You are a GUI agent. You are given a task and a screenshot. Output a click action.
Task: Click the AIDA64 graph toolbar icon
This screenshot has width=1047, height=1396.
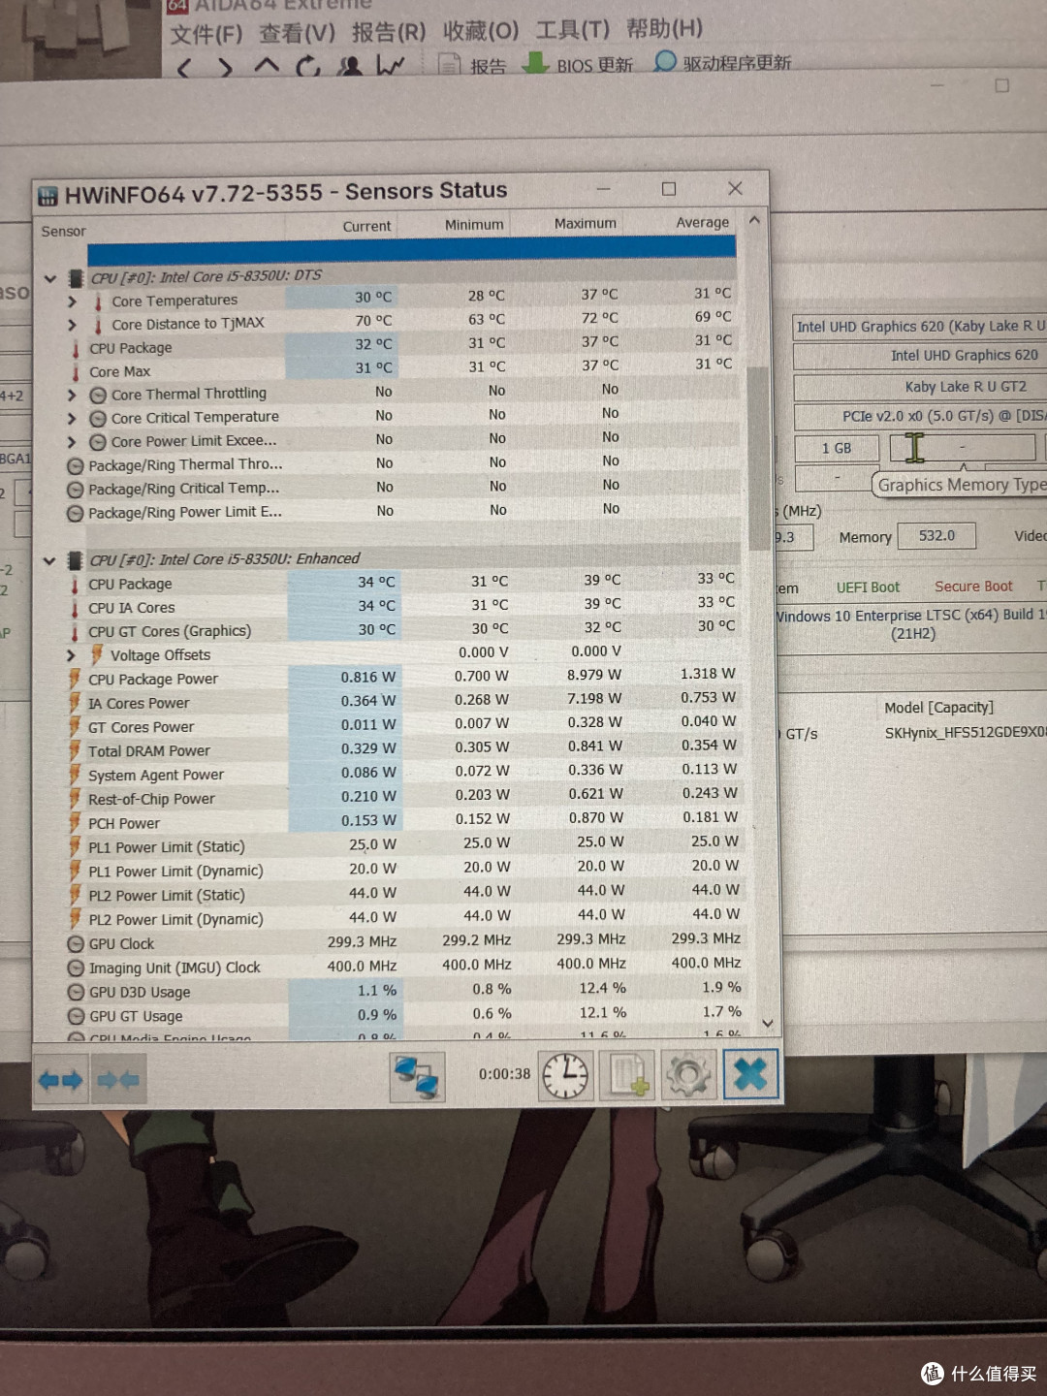391,66
